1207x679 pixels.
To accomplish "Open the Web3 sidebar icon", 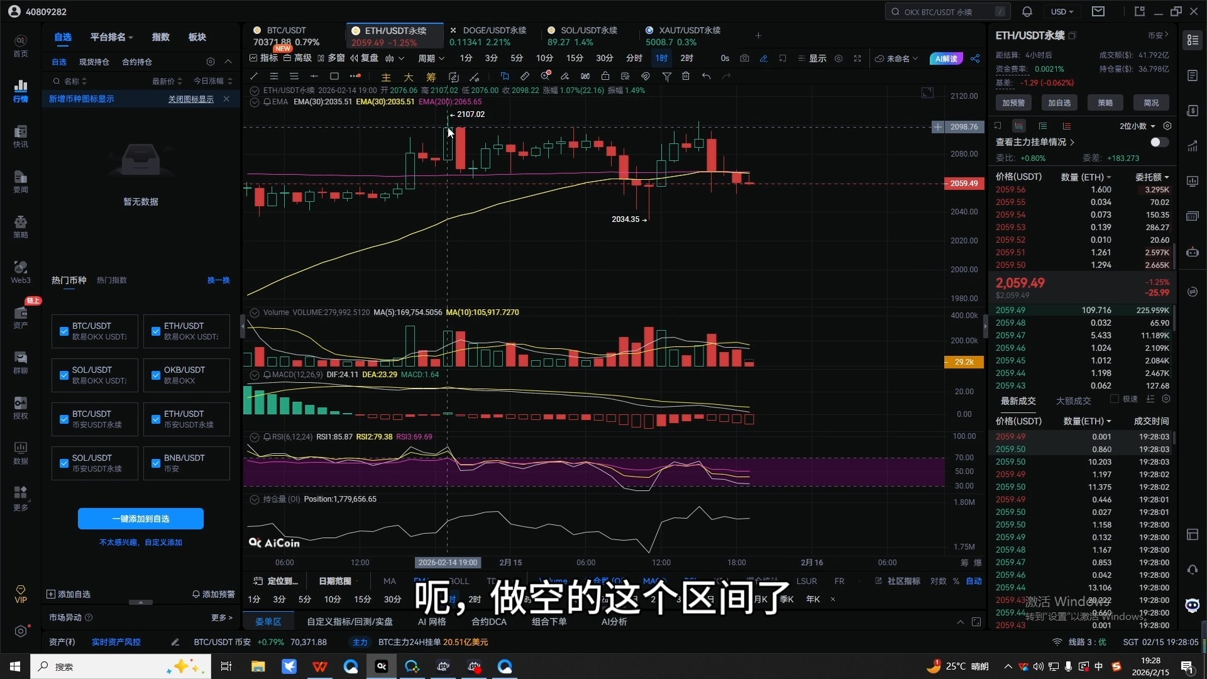I will [21, 272].
